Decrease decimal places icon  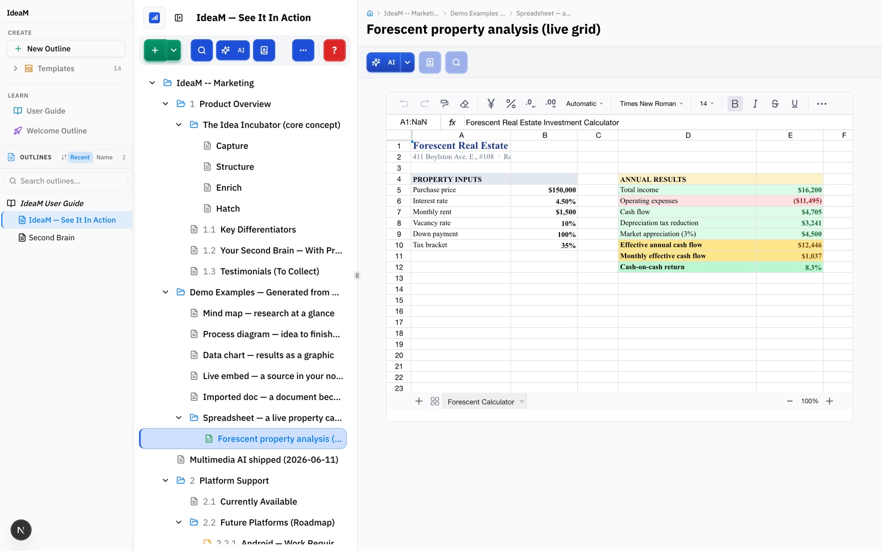[x=530, y=104]
